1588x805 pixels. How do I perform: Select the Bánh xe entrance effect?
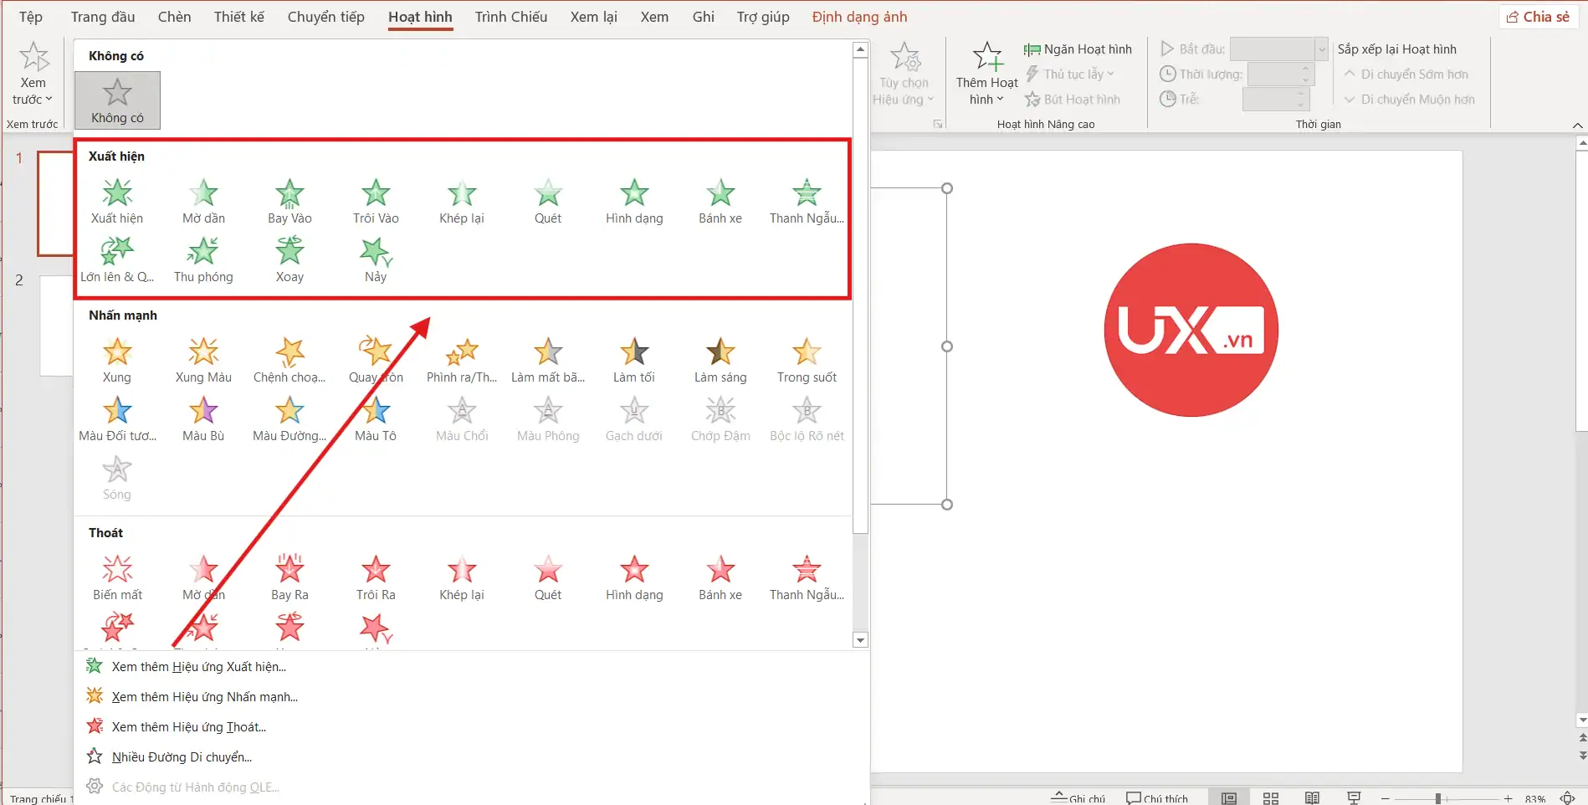point(720,202)
